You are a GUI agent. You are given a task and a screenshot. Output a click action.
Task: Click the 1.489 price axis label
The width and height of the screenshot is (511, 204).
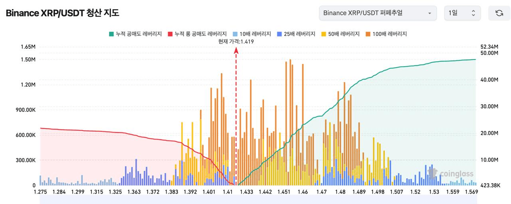[x=359, y=192]
